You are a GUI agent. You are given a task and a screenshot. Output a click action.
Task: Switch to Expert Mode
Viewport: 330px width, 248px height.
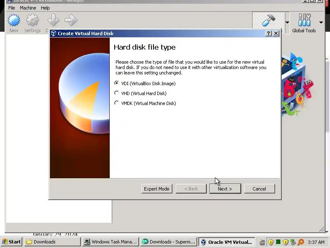tap(157, 189)
